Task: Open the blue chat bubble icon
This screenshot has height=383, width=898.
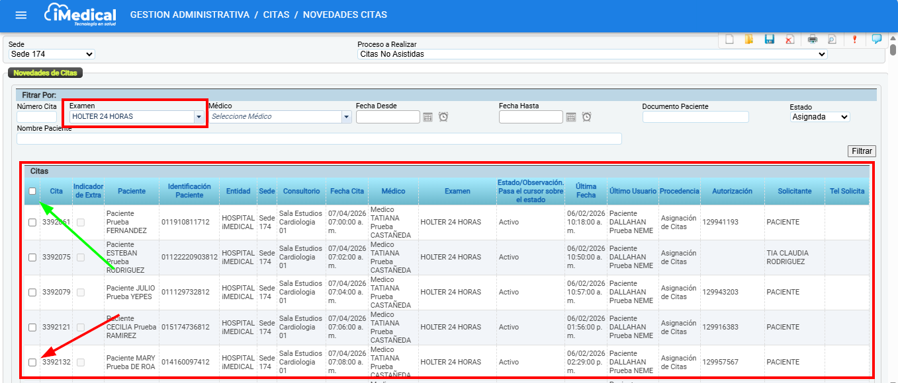Action: pyautogui.click(x=877, y=39)
